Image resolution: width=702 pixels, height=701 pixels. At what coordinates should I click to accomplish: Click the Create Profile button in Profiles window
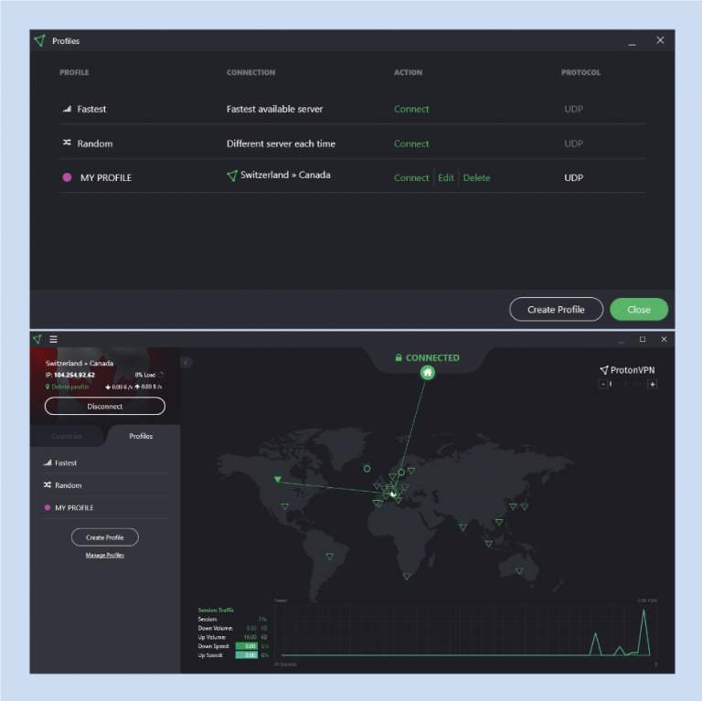click(x=556, y=309)
